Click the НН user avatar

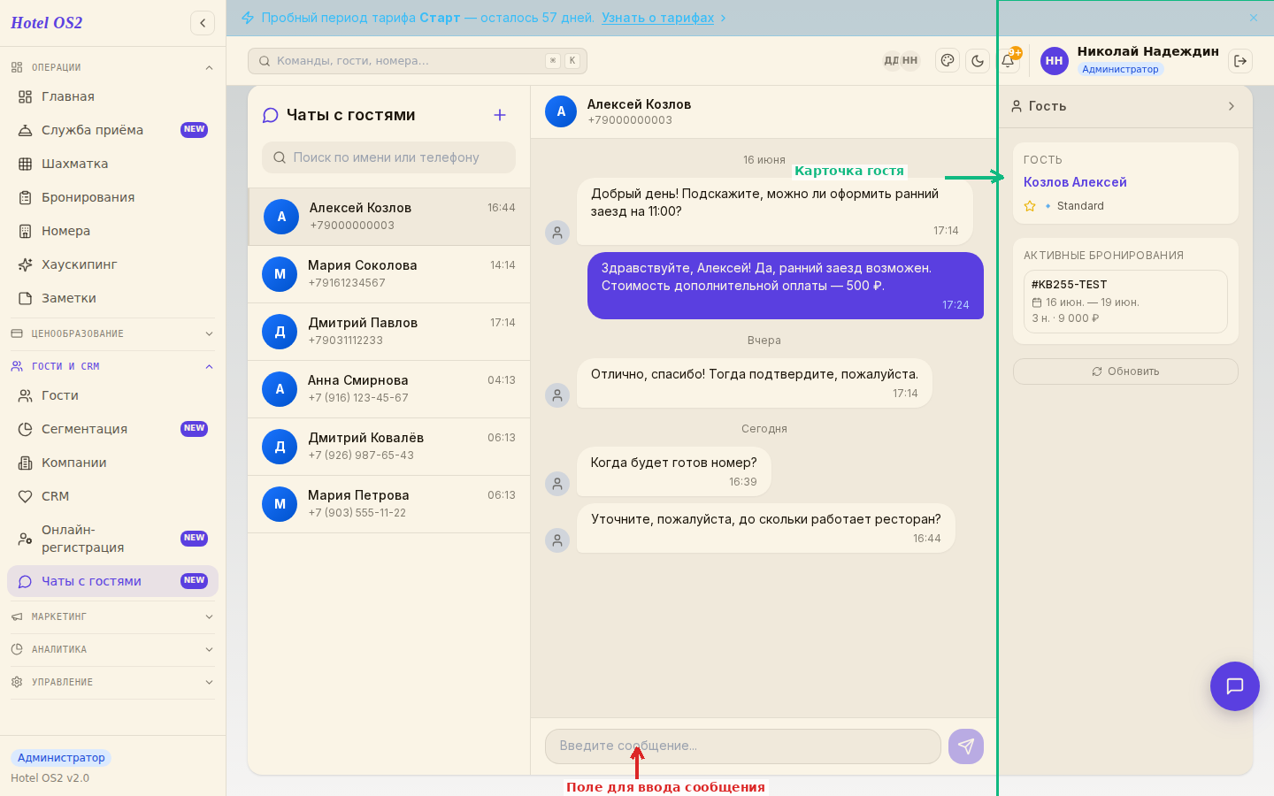1055,61
